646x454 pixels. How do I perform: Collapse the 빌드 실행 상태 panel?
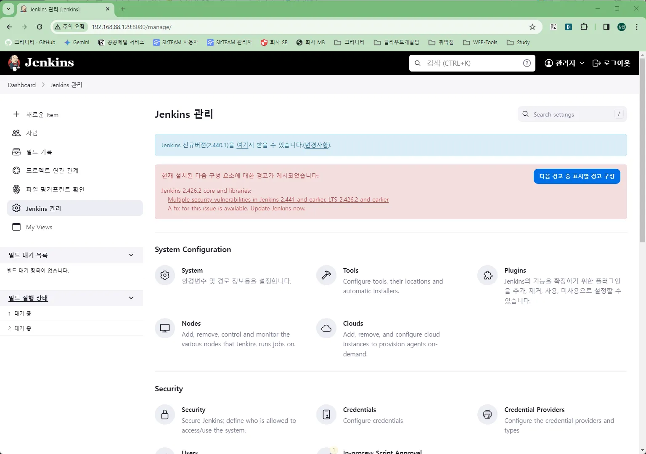[131, 298]
